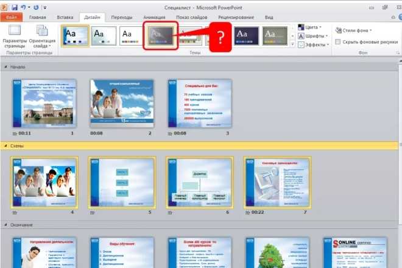Click the Undo arrow icon

[x=23, y=7]
